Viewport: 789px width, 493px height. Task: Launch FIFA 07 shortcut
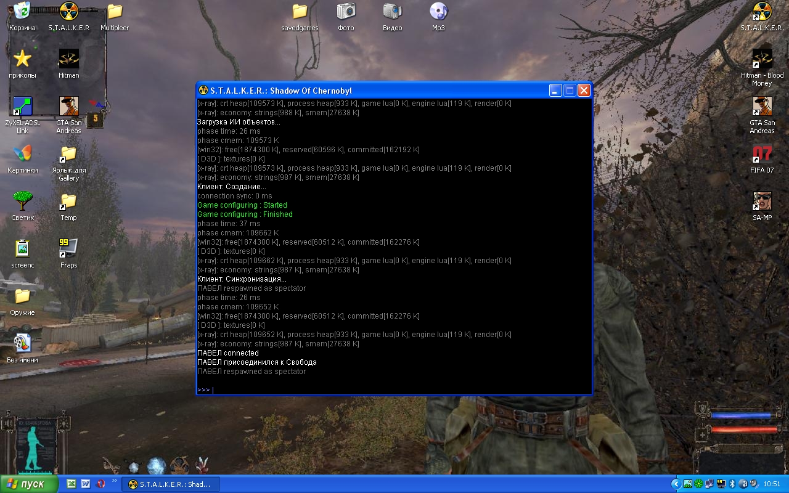762,159
